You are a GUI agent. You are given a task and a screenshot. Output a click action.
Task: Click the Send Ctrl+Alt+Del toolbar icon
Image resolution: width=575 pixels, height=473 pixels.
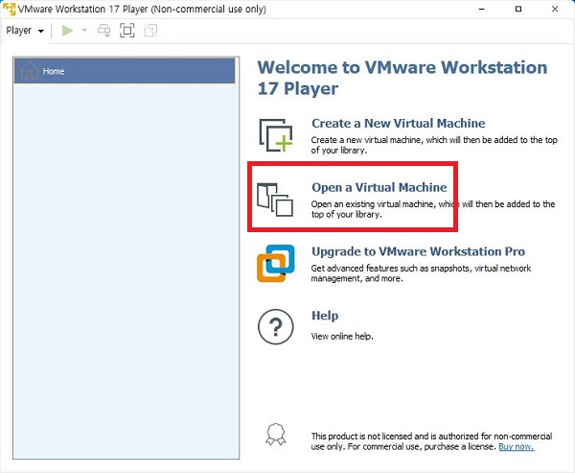[x=104, y=31]
